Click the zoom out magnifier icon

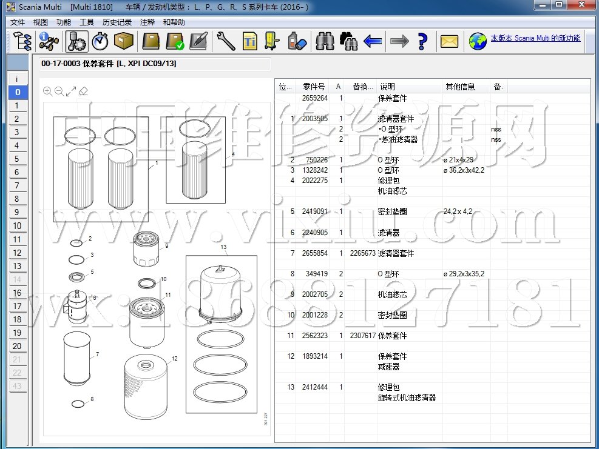[x=59, y=91]
